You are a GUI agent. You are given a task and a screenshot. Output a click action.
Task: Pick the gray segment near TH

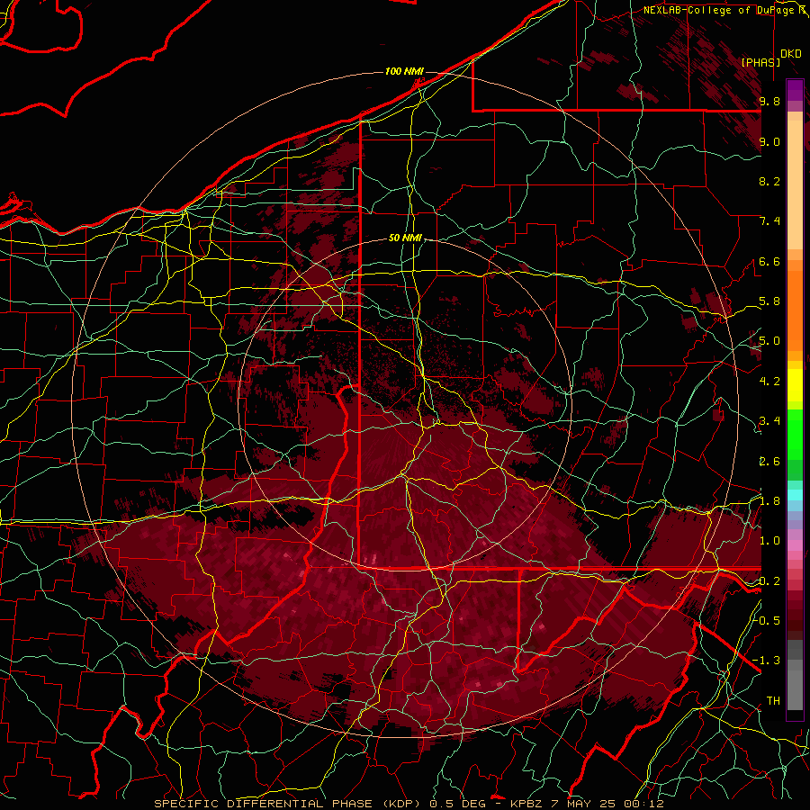click(795, 692)
